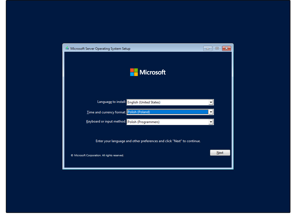
Task: Close the Microsoft Server Setup window
Action: [x=227, y=49]
